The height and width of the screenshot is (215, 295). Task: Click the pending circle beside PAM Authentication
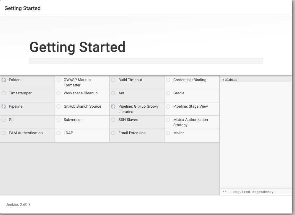click(x=4, y=133)
